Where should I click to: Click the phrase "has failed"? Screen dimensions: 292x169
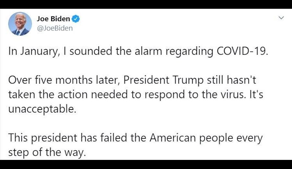[x=99, y=137]
